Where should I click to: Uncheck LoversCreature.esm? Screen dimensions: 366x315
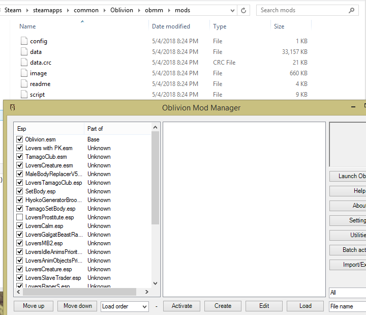click(20, 165)
